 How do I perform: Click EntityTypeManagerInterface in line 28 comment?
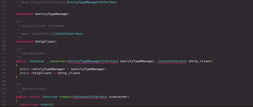[x=91, y=2]
